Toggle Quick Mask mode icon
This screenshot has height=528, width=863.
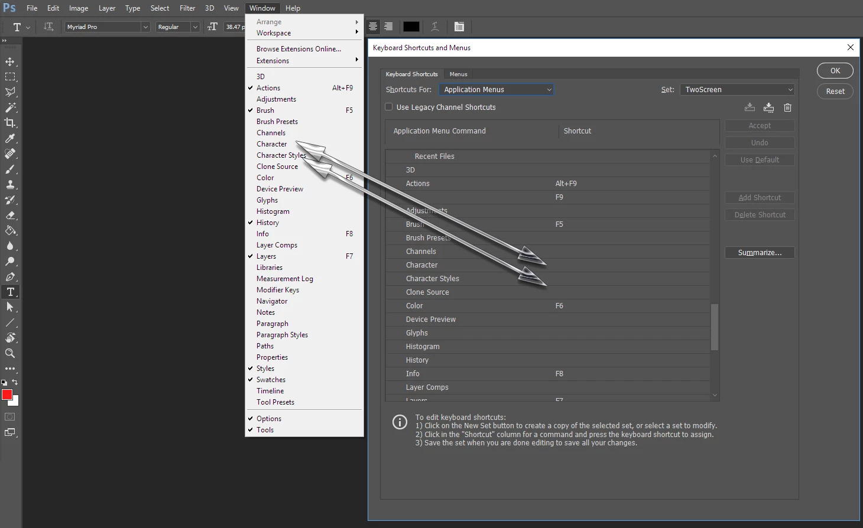pos(10,417)
